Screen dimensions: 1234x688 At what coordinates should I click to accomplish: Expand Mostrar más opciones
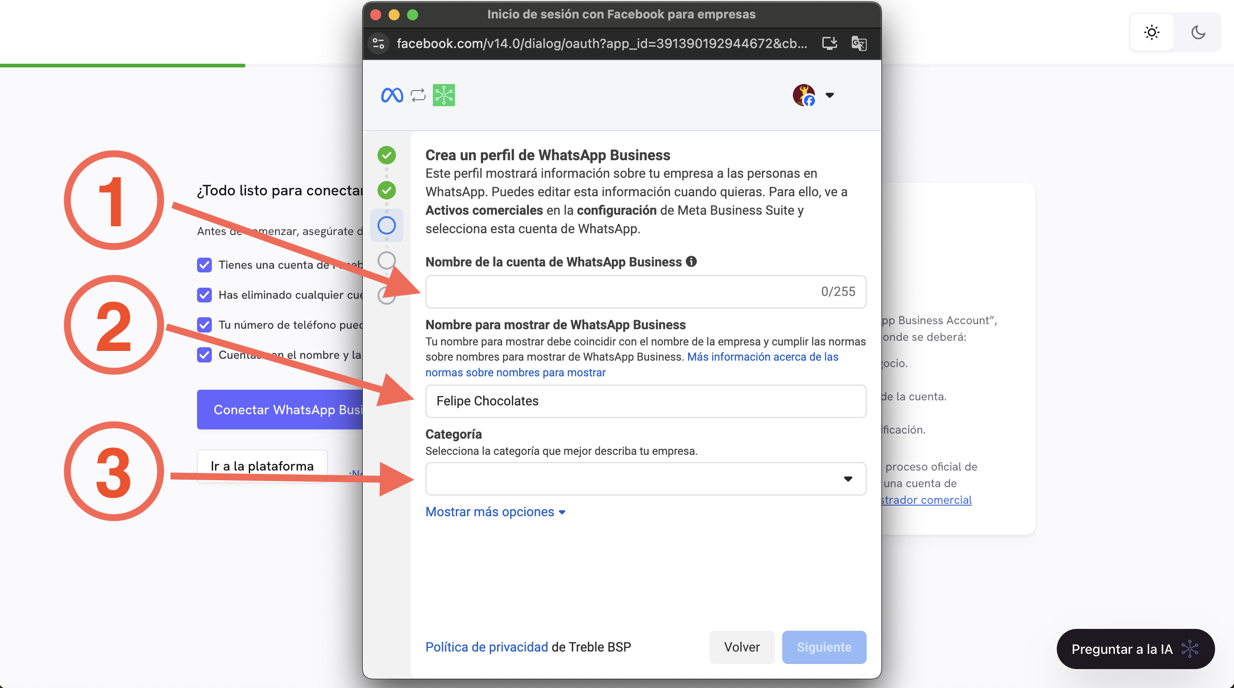(495, 512)
